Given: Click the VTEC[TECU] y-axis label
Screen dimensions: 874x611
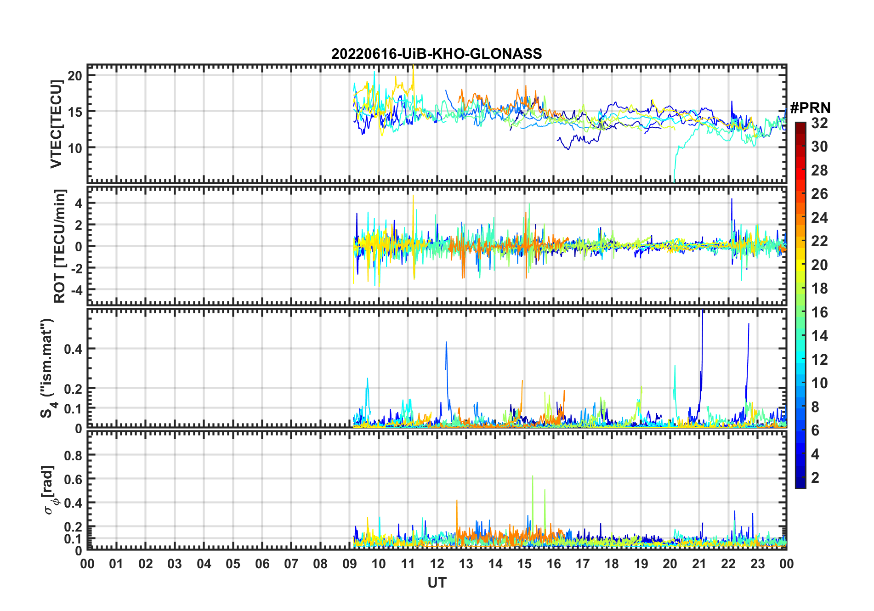Looking at the screenshot, I should coord(56,124).
